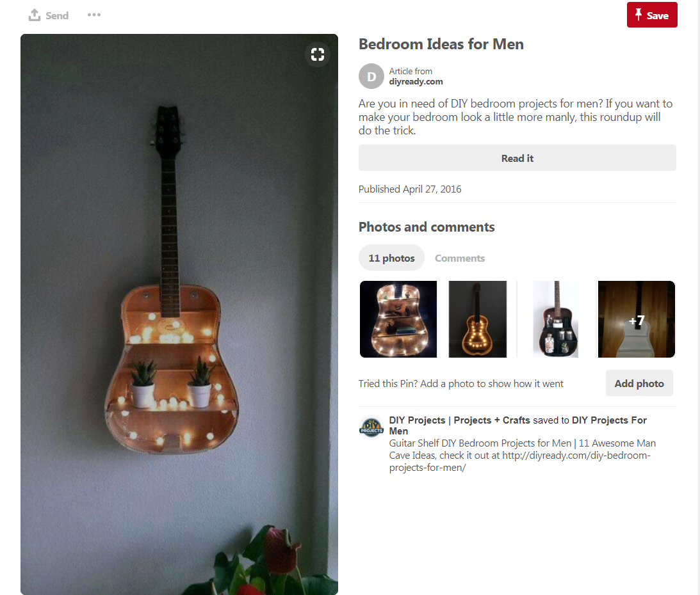This screenshot has width=700, height=595.
Task: Switch to the 11 photos tab
Action: pyautogui.click(x=391, y=258)
